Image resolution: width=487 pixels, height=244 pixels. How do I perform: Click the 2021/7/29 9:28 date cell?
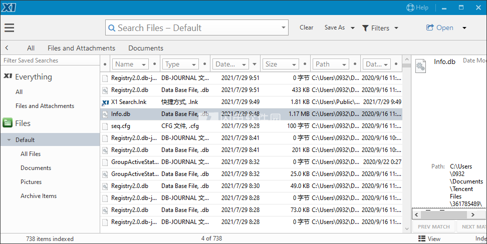[240, 126]
